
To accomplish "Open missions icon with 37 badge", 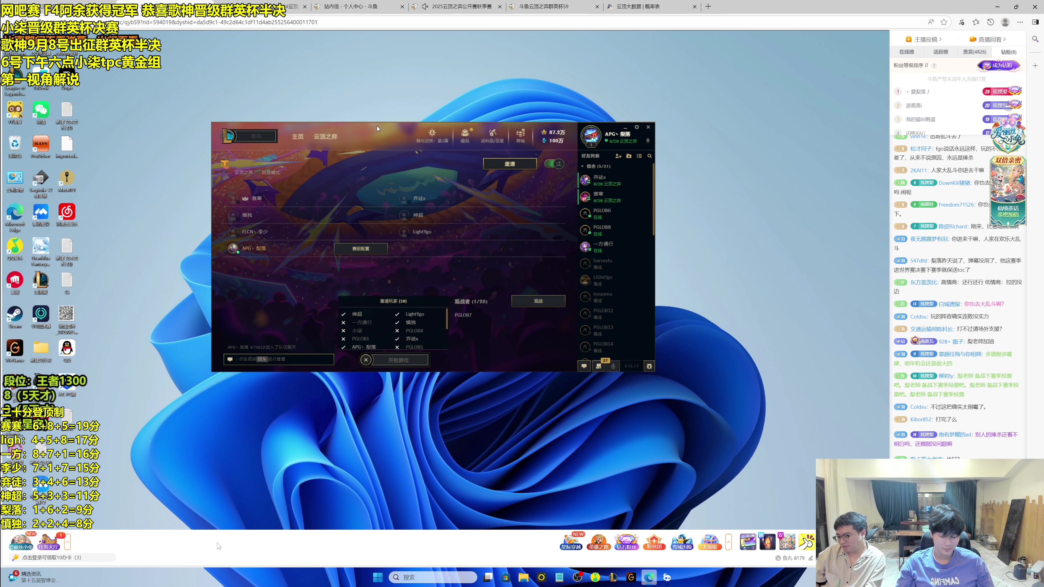I will (x=599, y=366).
